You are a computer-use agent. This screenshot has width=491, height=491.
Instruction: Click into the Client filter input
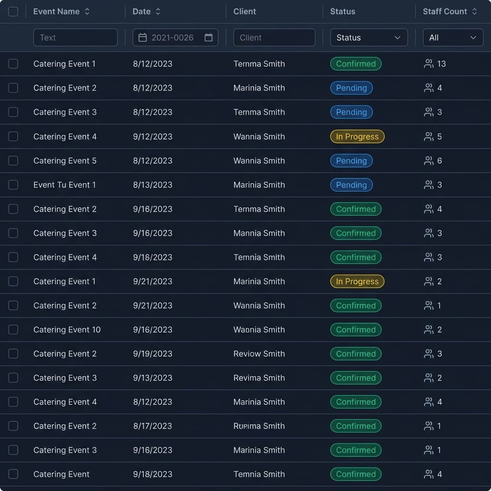tap(274, 37)
